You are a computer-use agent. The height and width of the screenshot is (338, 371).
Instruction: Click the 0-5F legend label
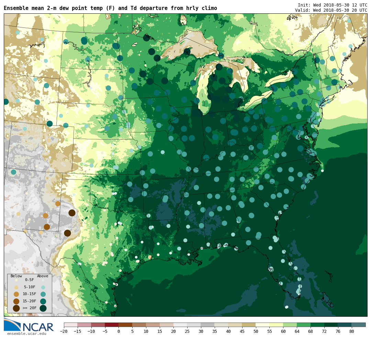(x=30, y=280)
